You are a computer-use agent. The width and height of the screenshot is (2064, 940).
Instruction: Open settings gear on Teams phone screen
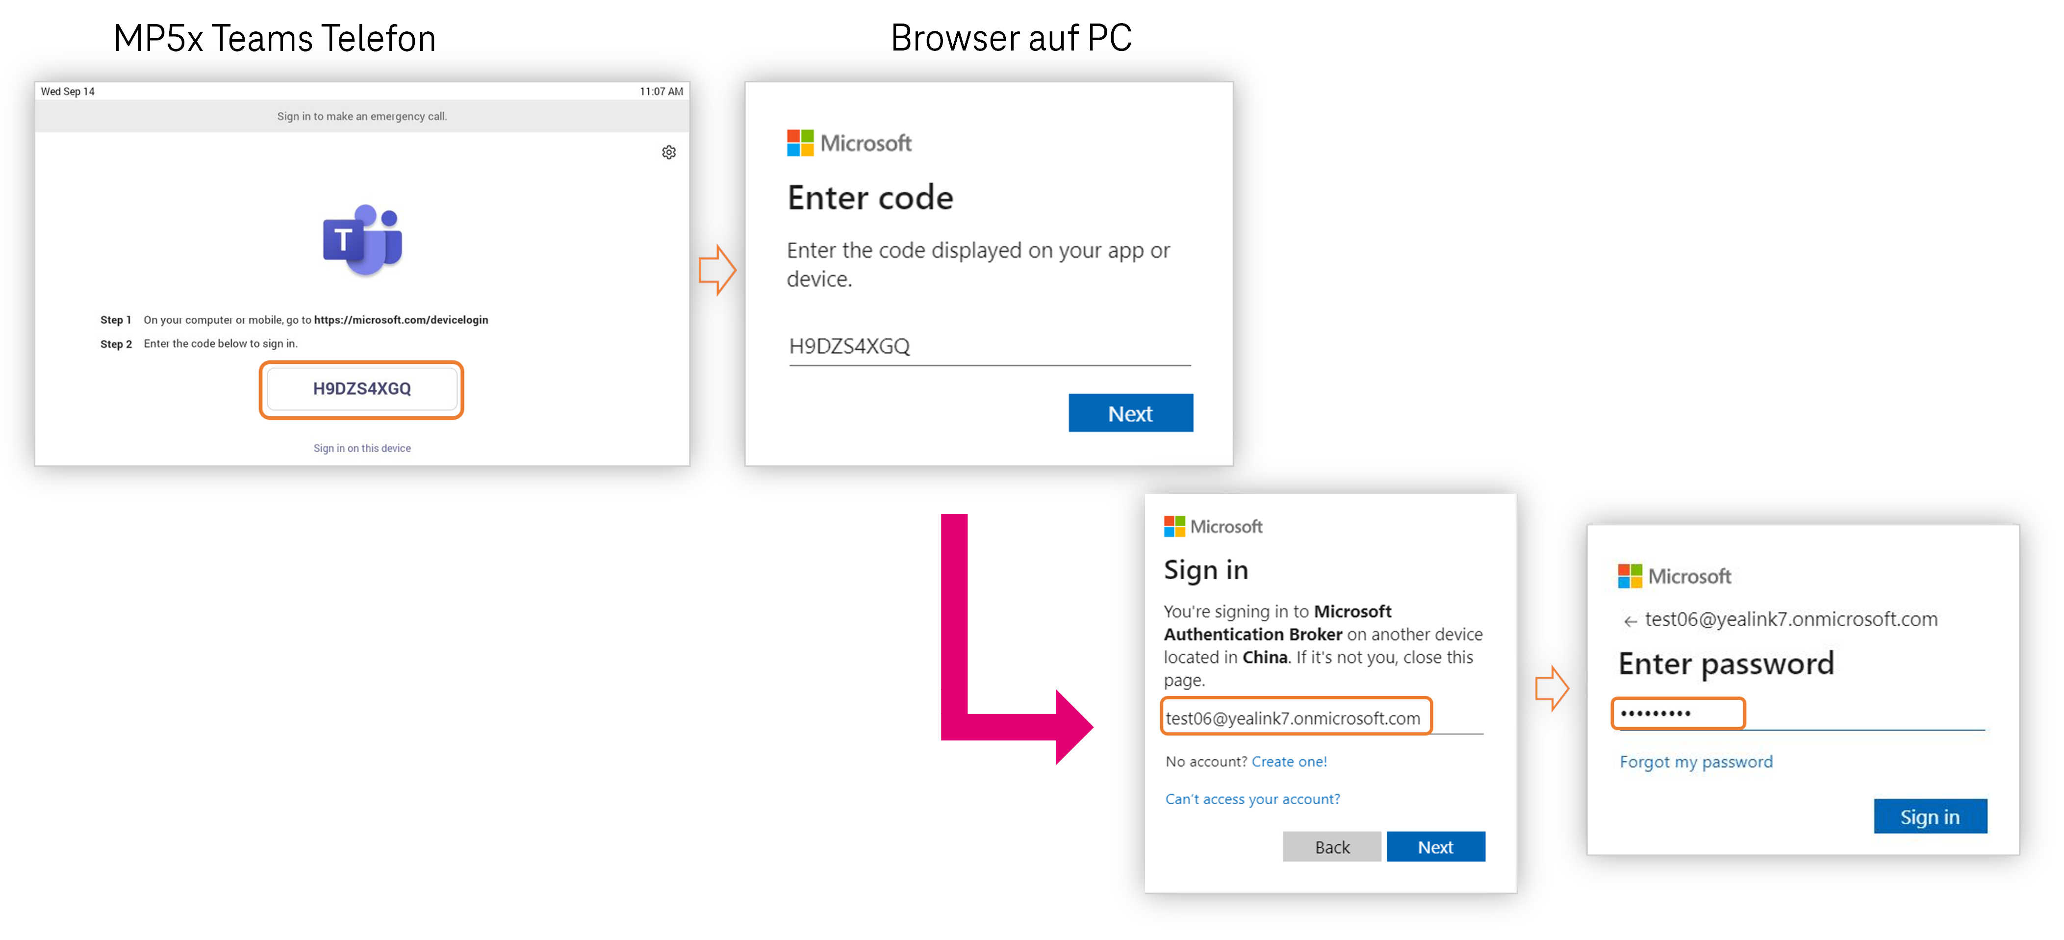(x=668, y=152)
